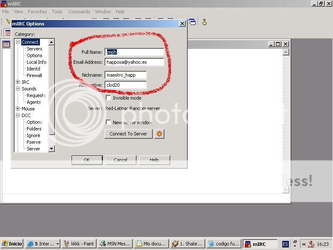
Task: Select the Ignore category
Action: pyautogui.click(x=33, y=135)
